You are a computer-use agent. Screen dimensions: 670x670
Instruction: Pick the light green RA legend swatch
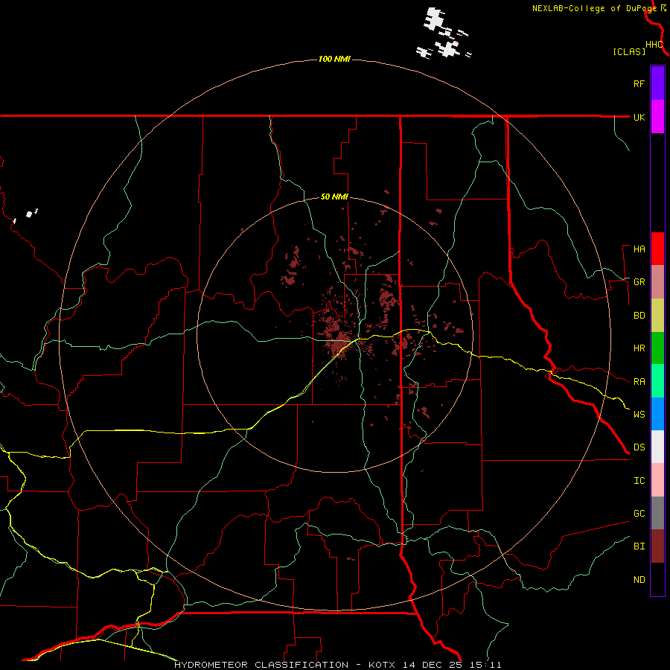click(657, 381)
